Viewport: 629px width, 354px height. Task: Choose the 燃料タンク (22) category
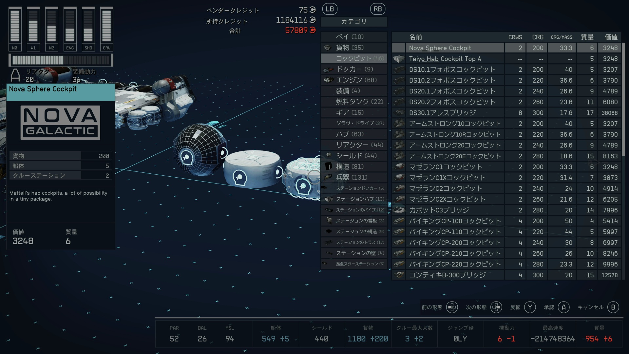coord(354,102)
